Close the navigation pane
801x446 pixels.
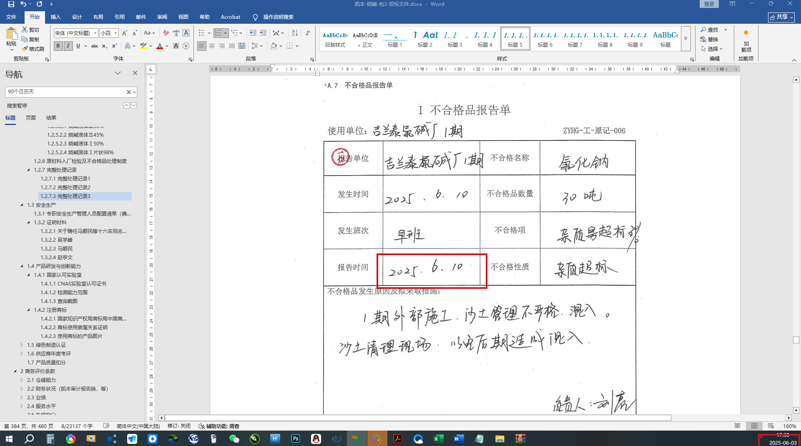135,73
